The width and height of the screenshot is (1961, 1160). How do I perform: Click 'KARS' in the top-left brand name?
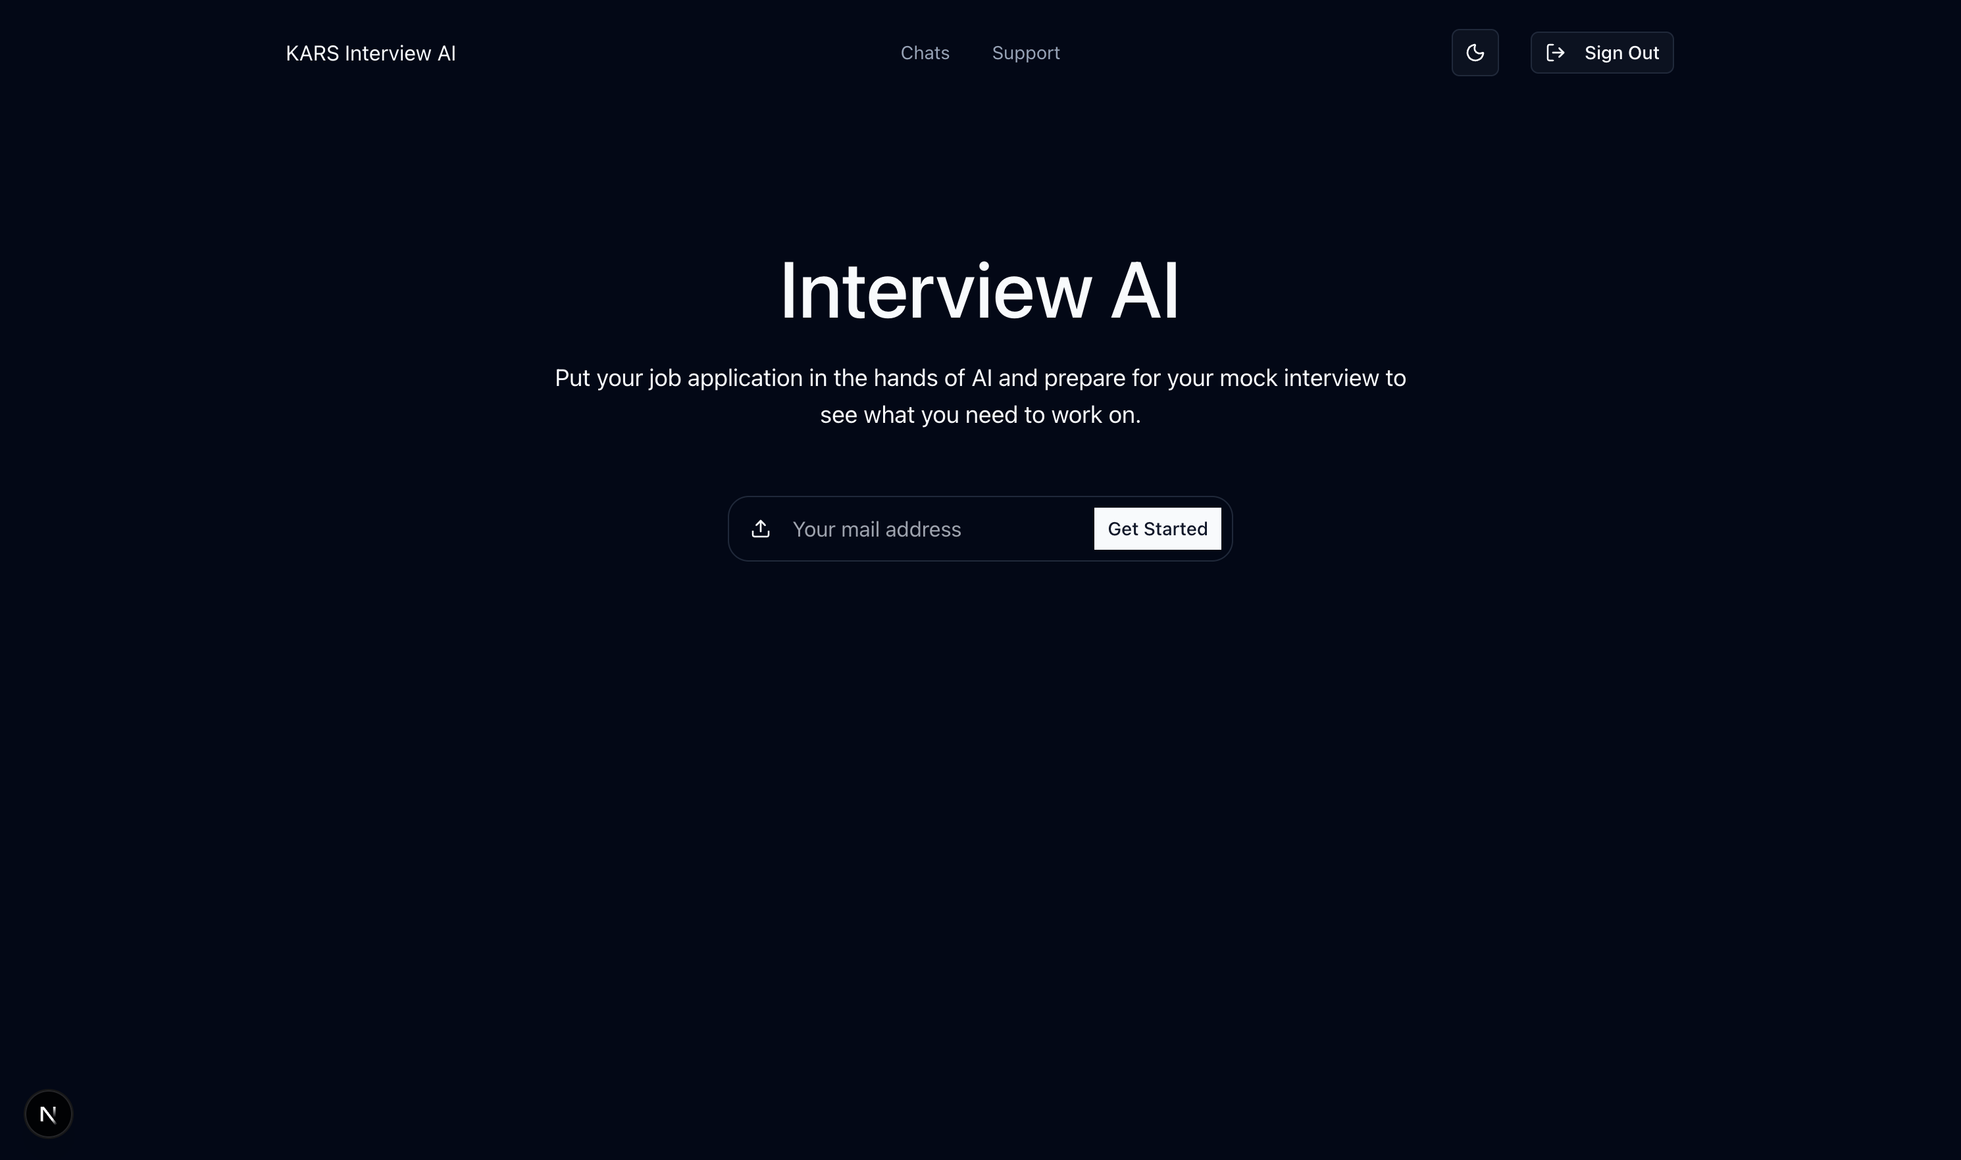pyautogui.click(x=312, y=53)
